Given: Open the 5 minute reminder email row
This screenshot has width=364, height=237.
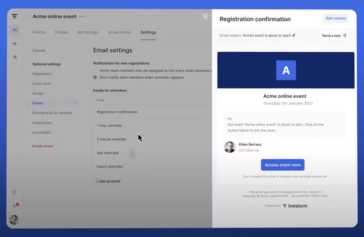Looking at the screenshot, I should [x=153, y=139].
